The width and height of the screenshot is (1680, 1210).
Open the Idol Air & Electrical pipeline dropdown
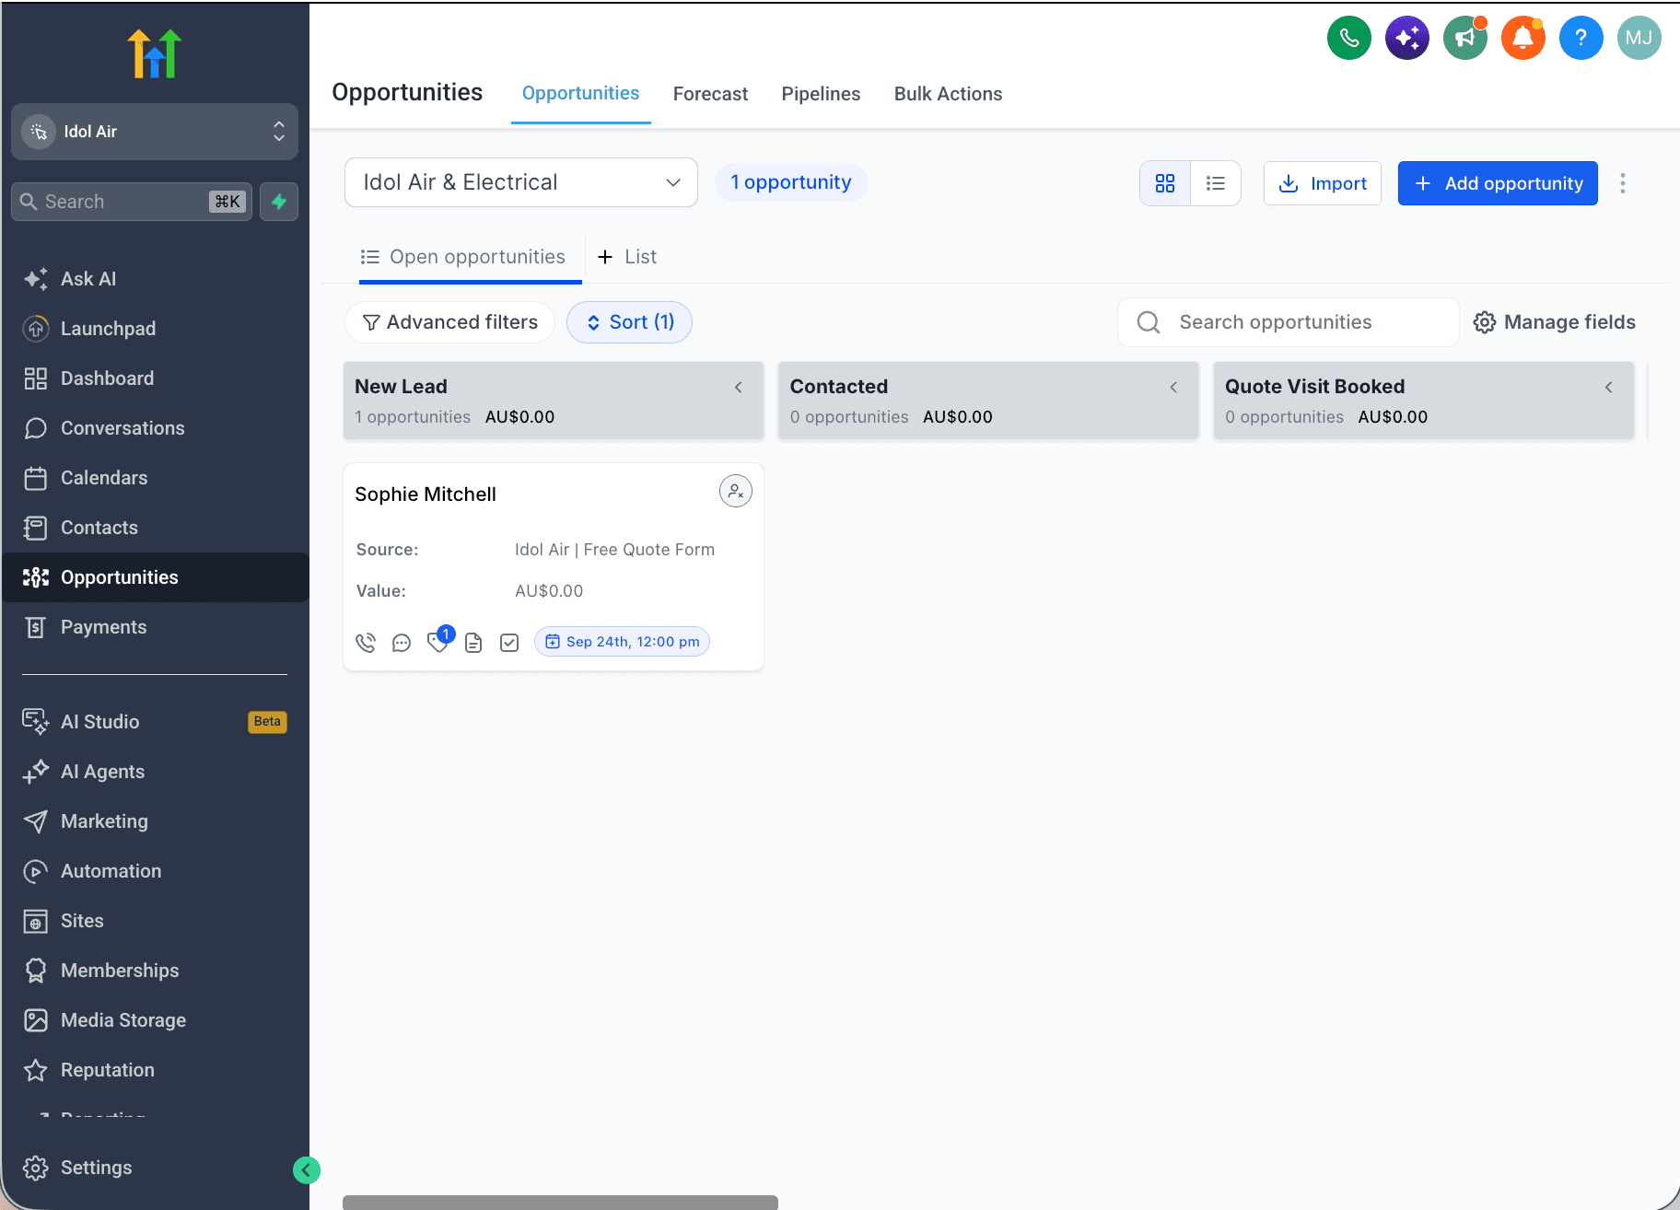(521, 182)
